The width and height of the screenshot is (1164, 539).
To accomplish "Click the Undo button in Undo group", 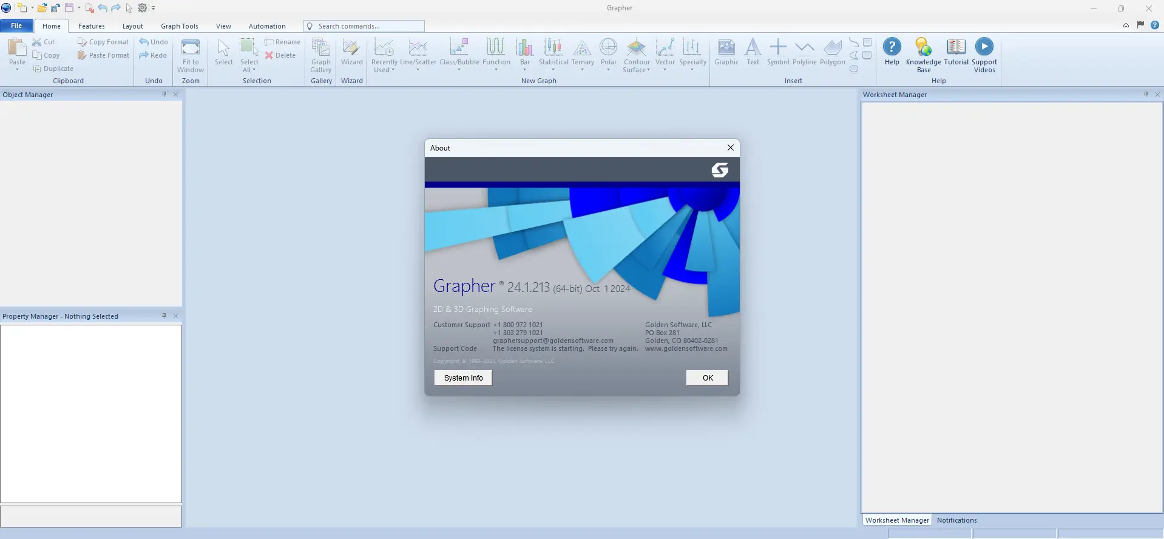I will tap(154, 42).
